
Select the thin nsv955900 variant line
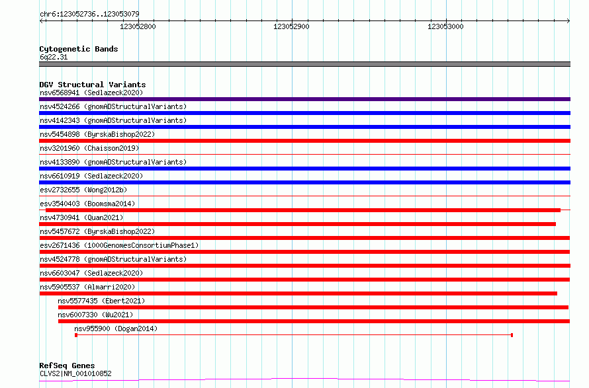coord(294,334)
